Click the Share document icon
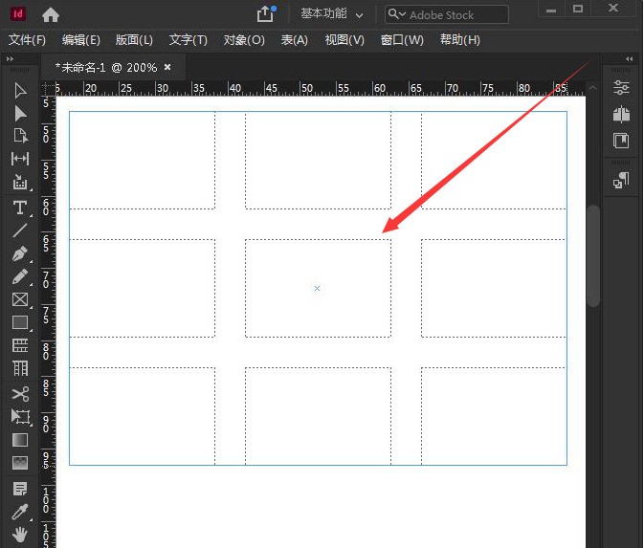 [x=265, y=14]
